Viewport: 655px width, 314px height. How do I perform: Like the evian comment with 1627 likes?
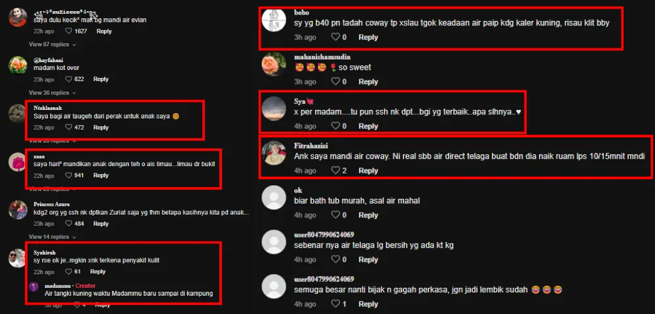(69, 31)
